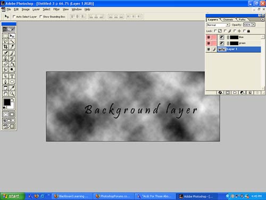Open the Windows start button
266x200 pixels.
[x=12, y=196]
